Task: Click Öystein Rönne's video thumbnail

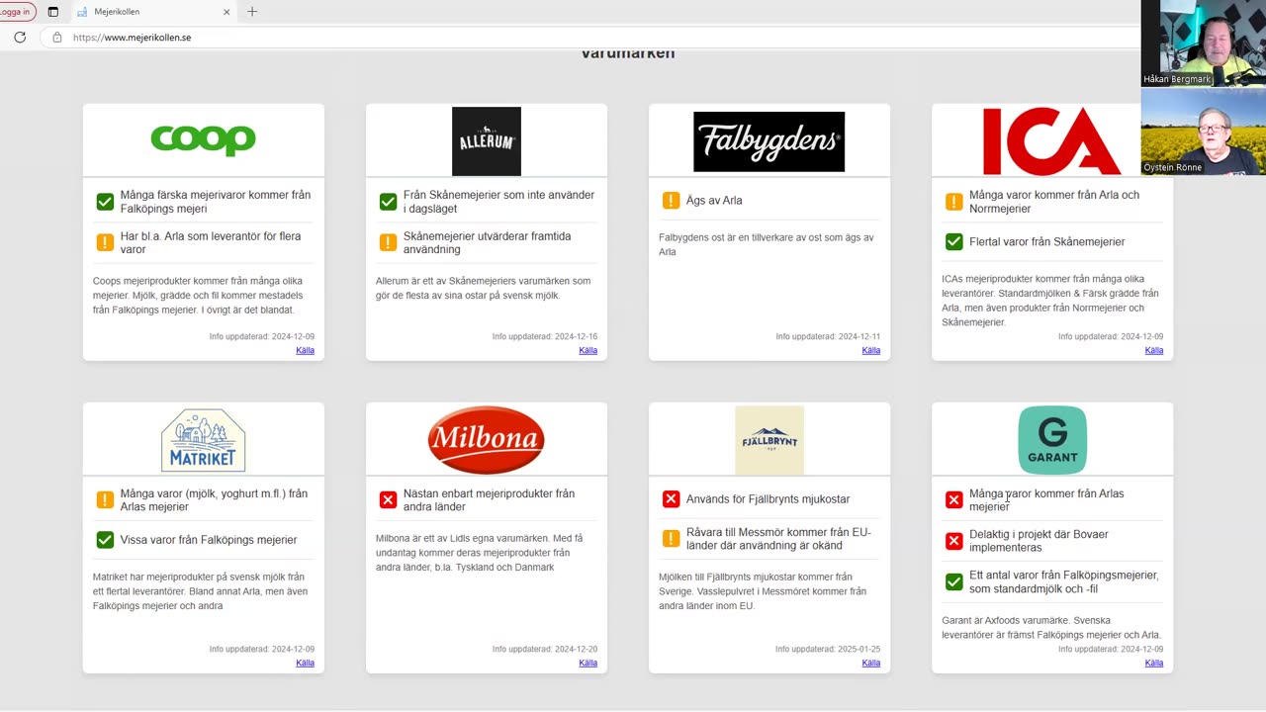Action: pyautogui.click(x=1203, y=132)
